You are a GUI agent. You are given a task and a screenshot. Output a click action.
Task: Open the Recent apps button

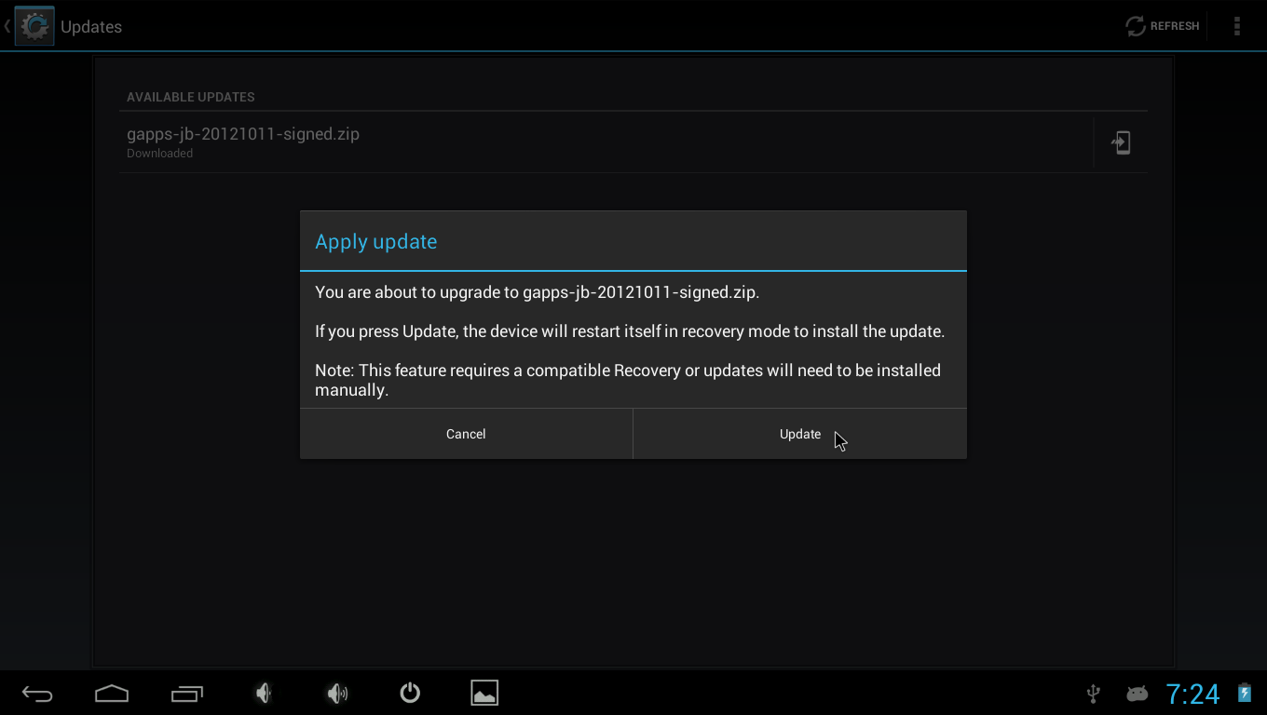187,693
